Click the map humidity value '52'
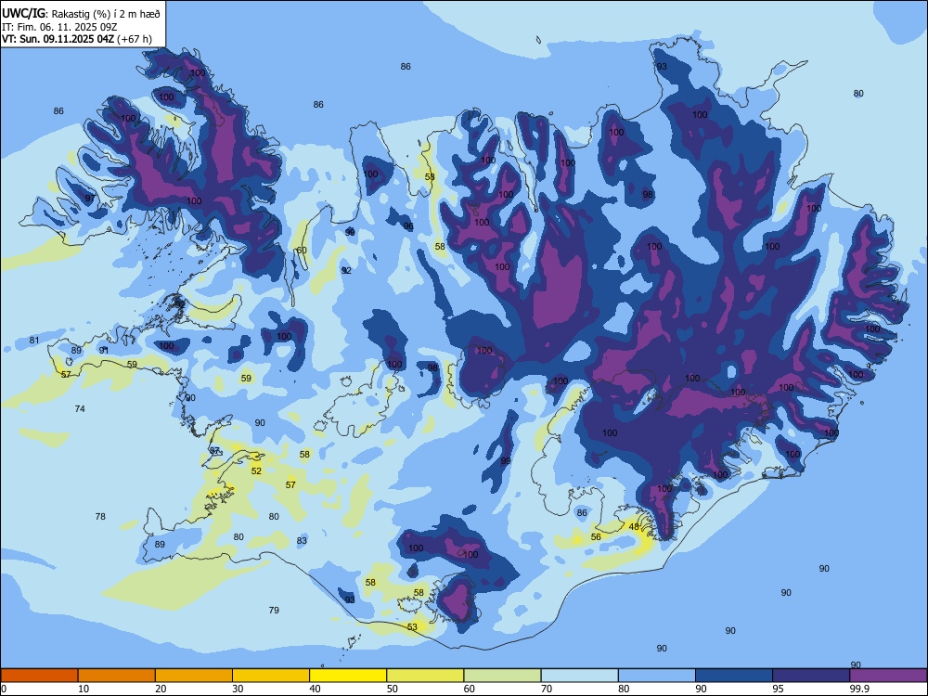Viewport: 928px width, 696px height. point(256,471)
